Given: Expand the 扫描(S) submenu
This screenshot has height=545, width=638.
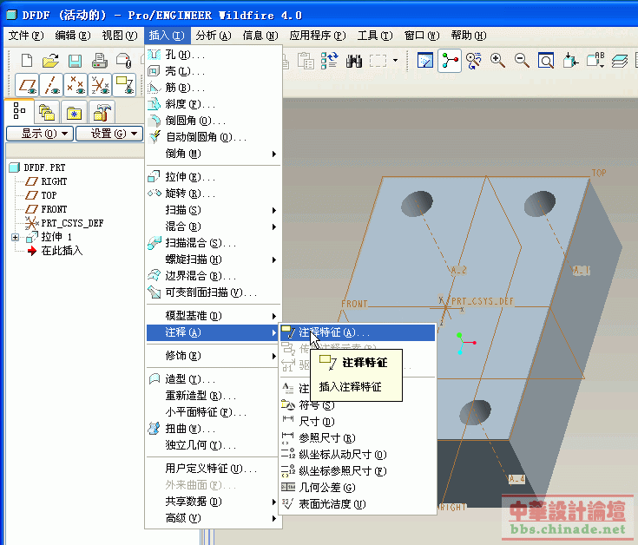Looking at the screenshot, I should [214, 210].
